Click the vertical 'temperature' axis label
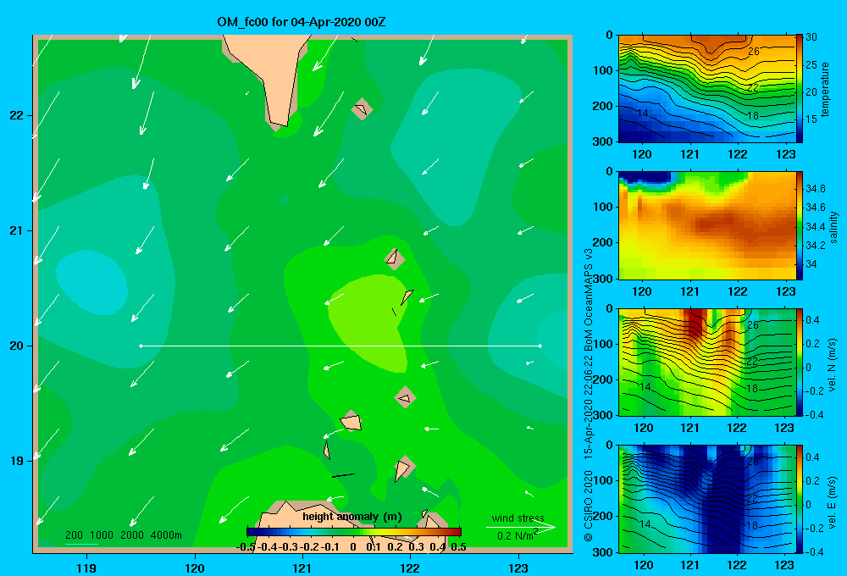847x576 pixels. pos(825,89)
